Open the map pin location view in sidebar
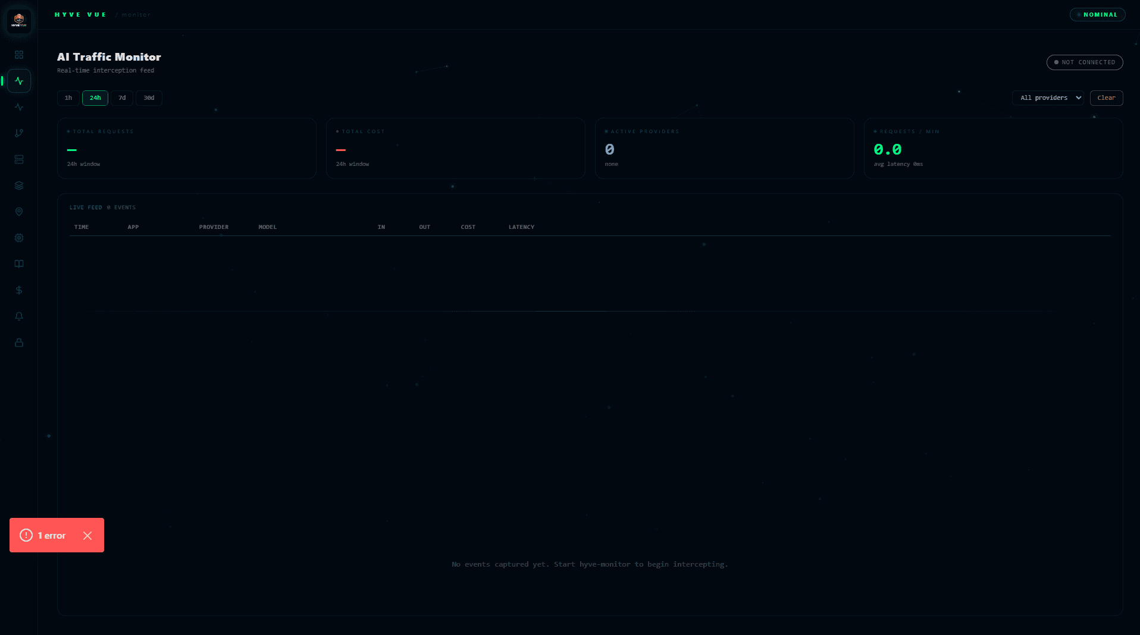Viewport: 1140px width, 635px height. click(x=19, y=212)
